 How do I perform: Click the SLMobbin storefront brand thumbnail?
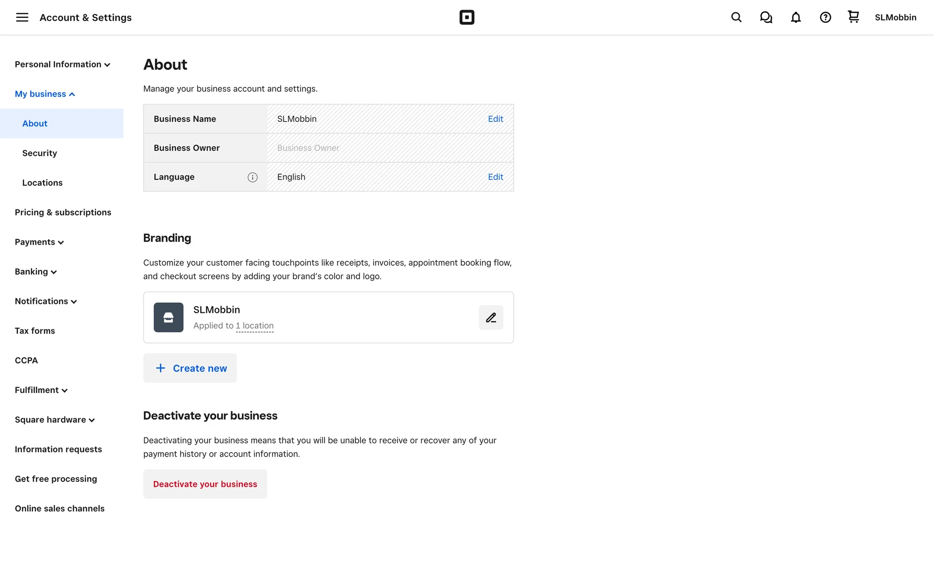click(x=168, y=318)
